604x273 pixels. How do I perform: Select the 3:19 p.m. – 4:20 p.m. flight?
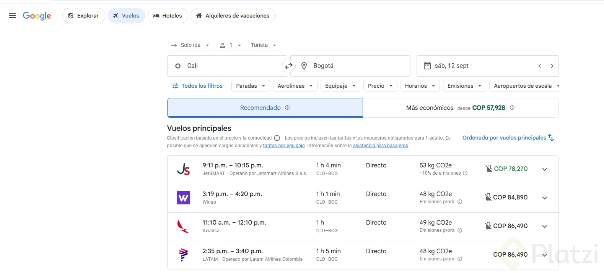point(363,198)
